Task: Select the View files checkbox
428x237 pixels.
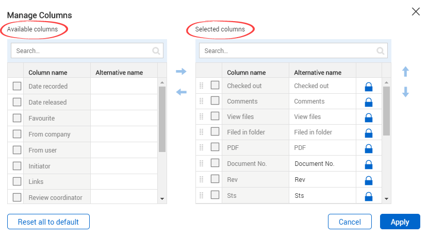Action: [x=215, y=116]
